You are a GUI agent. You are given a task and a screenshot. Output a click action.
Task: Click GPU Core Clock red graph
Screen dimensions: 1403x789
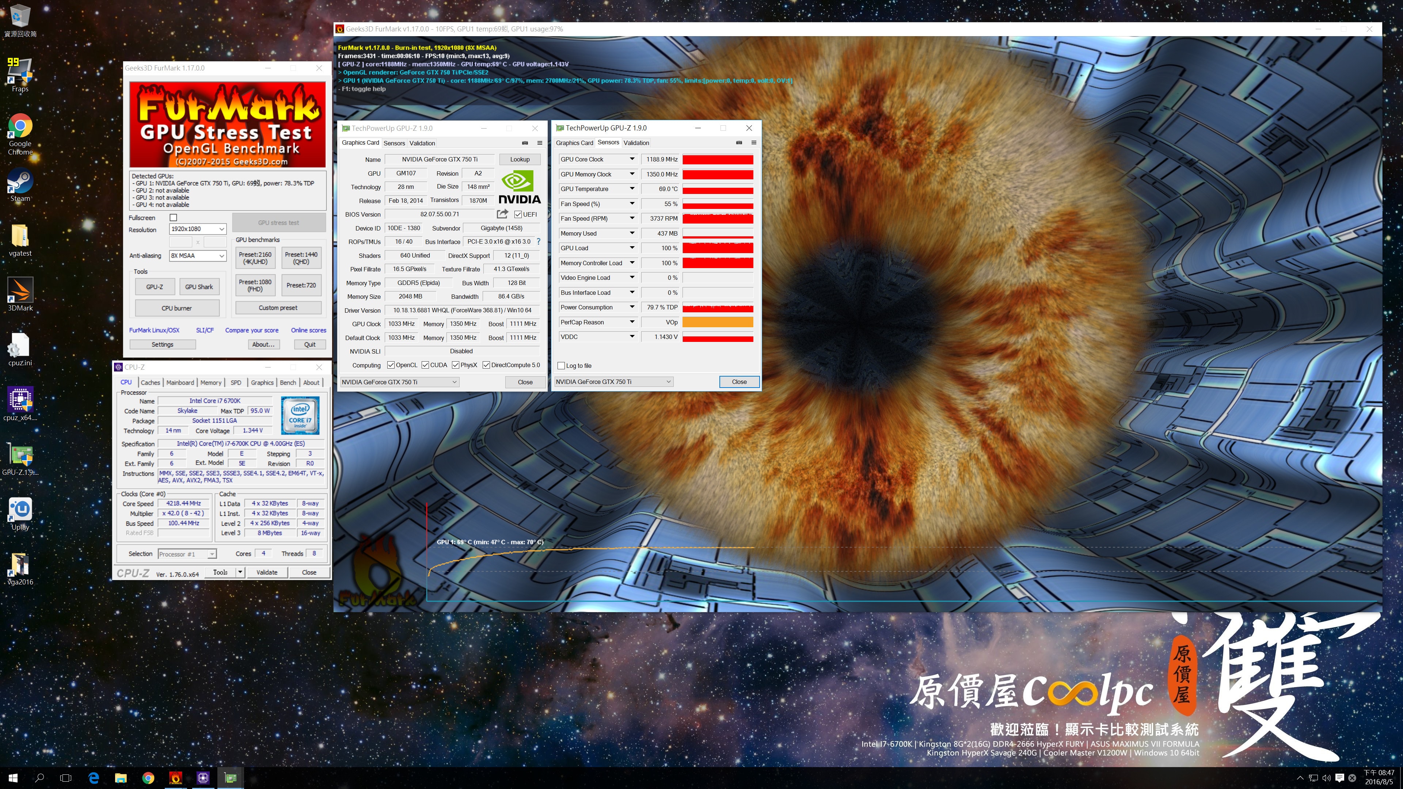(717, 160)
